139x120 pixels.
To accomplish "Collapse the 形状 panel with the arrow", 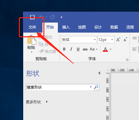I will [x=99, y=73].
